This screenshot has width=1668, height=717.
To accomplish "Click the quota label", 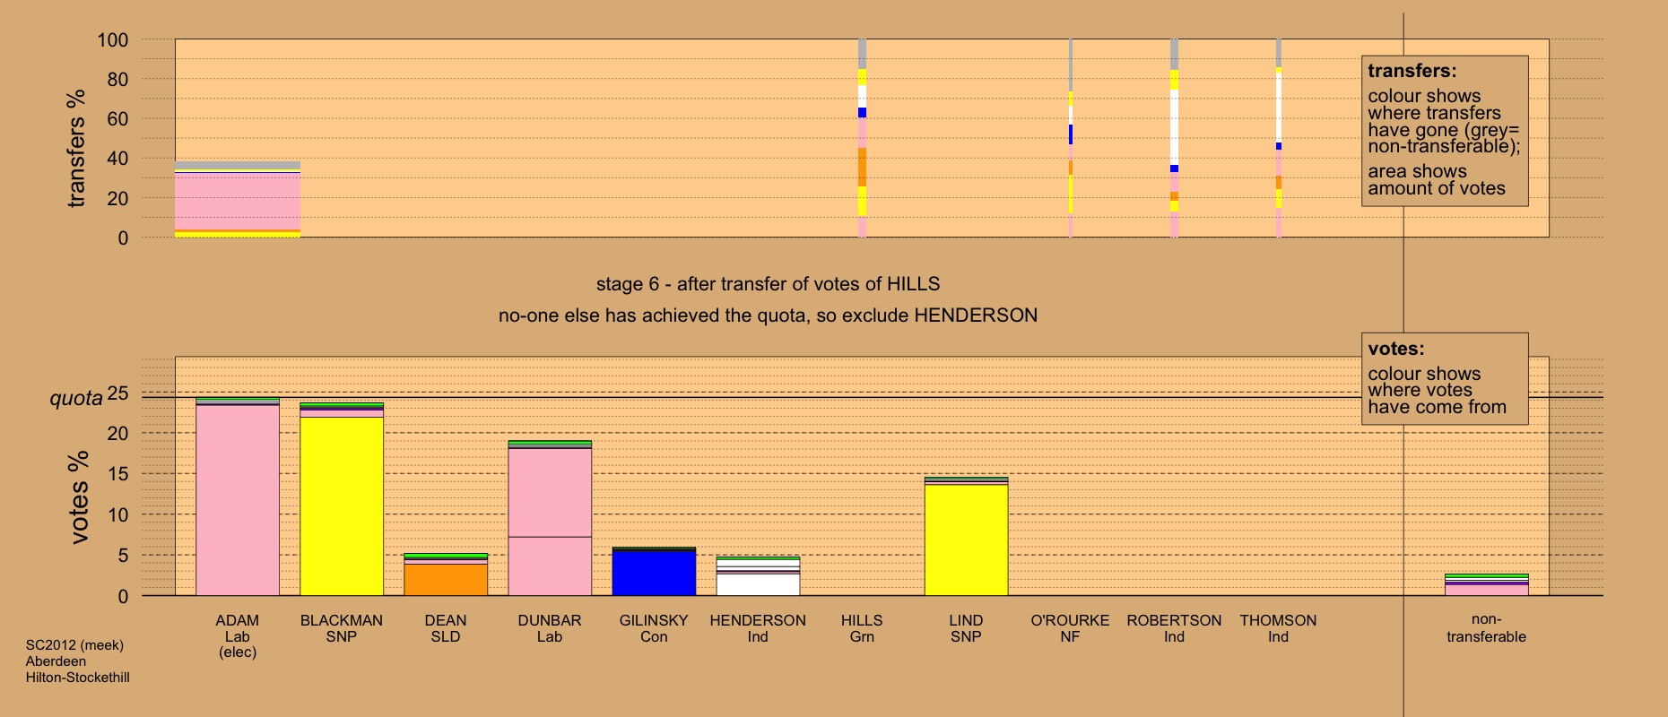I will pyautogui.click(x=76, y=398).
